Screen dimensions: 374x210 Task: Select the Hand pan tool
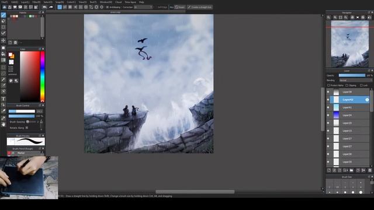(4, 124)
